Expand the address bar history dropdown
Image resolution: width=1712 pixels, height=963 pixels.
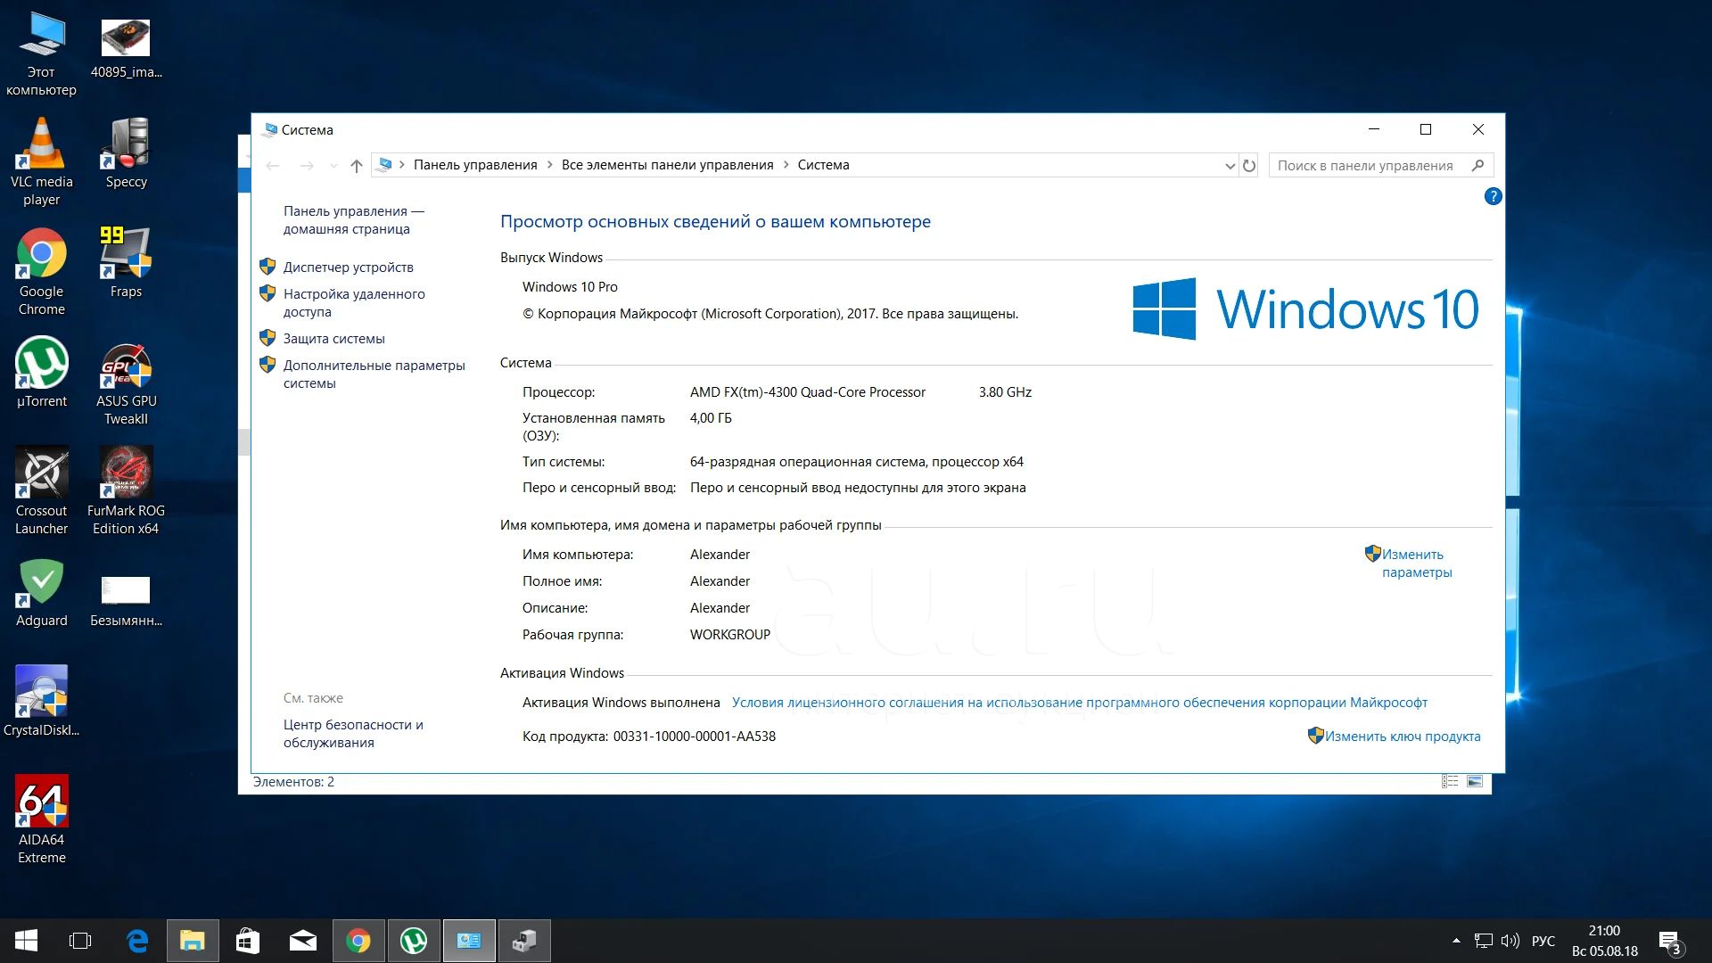(x=1230, y=165)
